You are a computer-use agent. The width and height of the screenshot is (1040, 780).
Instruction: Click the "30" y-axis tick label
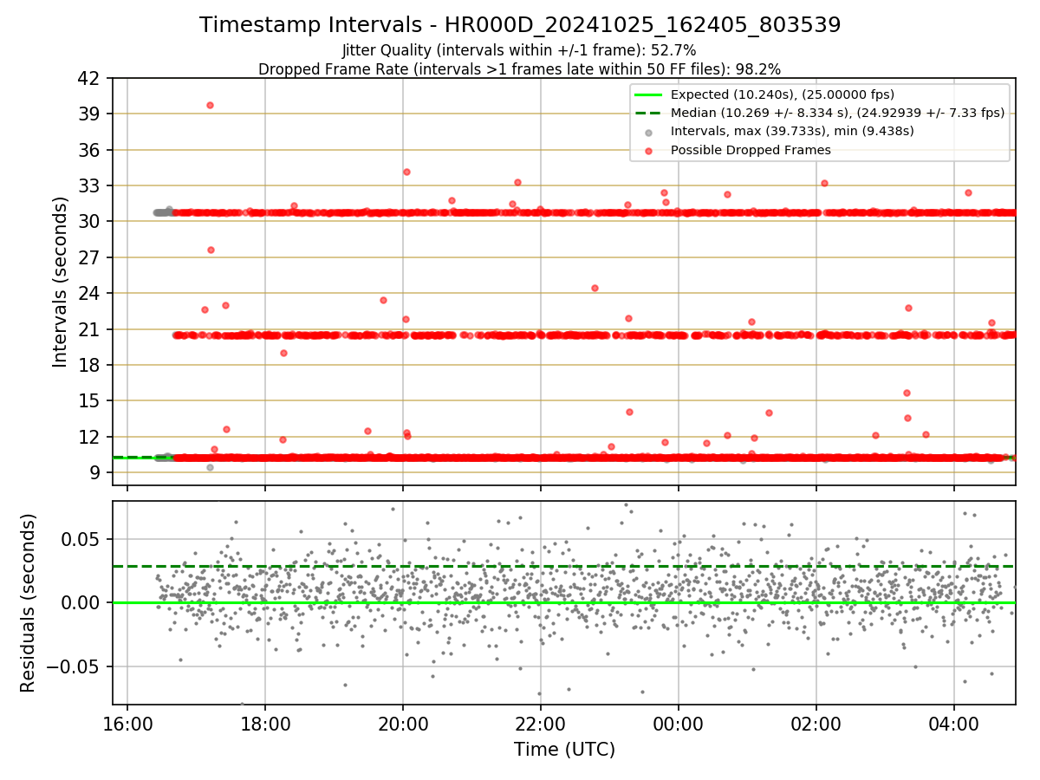(x=91, y=222)
